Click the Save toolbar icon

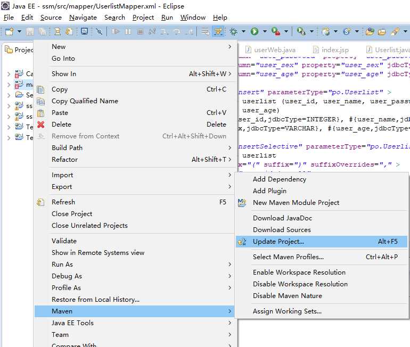click(30, 31)
